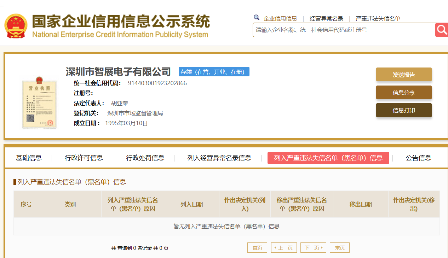Select the 列入严重违法失信名单（黑名单）信息 tab
This screenshot has width=448, height=258.
pyautogui.click(x=328, y=158)
